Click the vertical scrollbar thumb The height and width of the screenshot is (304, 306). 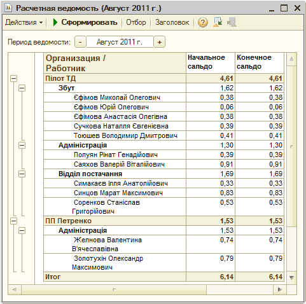pyautogui.click(x=291, y=146)
